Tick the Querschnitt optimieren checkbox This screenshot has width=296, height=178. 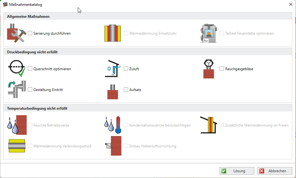click(x=30, y=69)
